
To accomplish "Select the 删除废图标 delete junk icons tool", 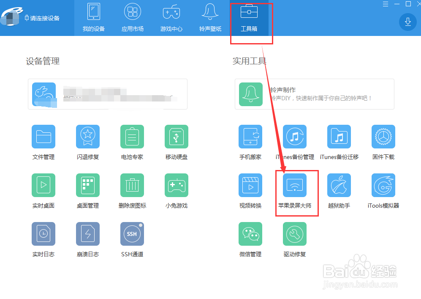I will (x=132, y=185).
